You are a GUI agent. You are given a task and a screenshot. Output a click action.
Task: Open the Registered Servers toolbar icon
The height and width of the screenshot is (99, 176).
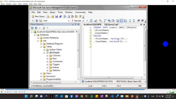pyautogui.click(x=65, y=16)
